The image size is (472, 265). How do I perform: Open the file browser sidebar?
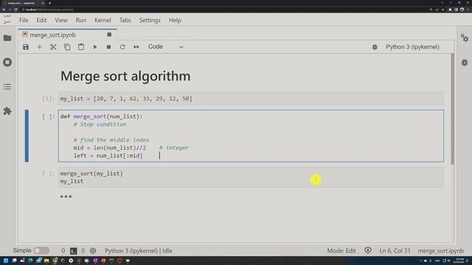(x=7, y=38)
